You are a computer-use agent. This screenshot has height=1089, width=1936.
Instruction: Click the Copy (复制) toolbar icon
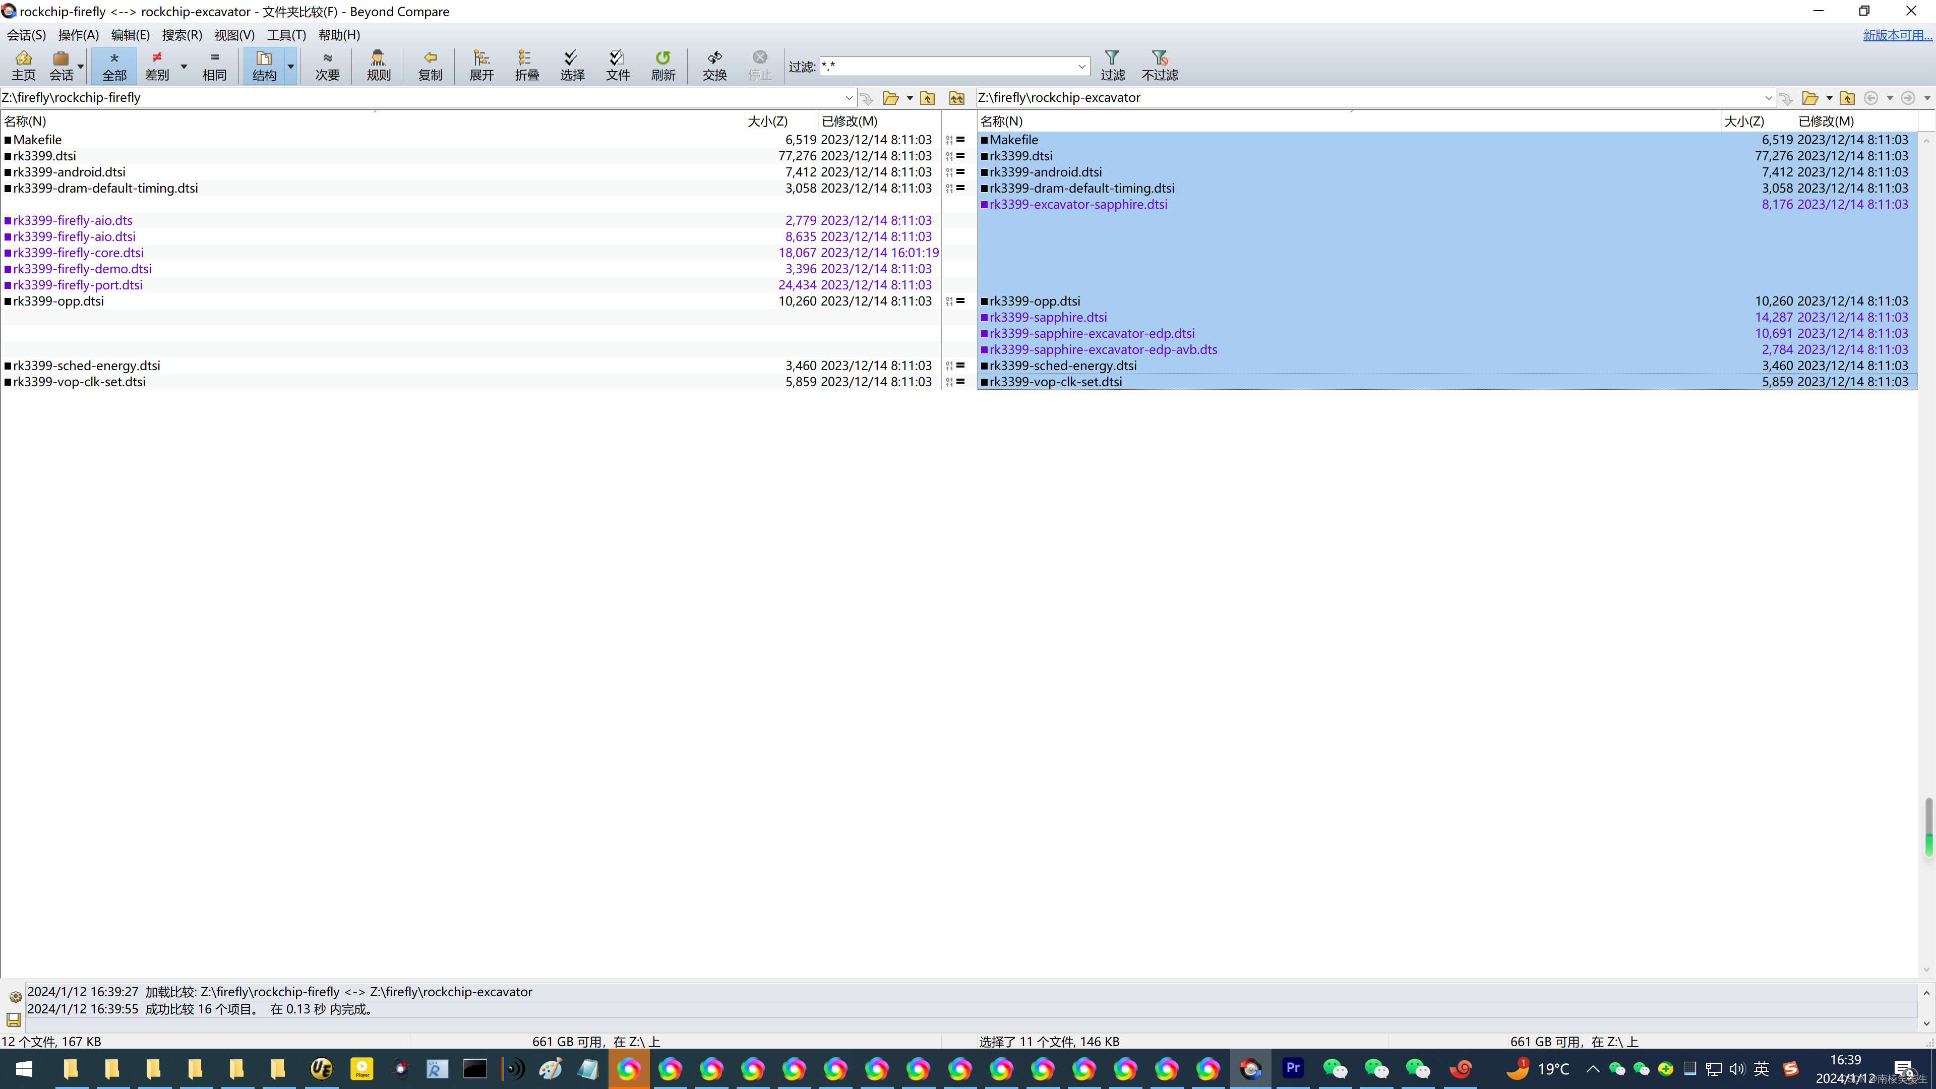[430, 66]
